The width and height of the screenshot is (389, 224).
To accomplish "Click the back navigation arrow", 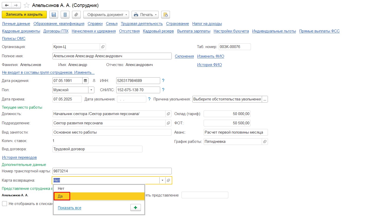I will [7, 5].
